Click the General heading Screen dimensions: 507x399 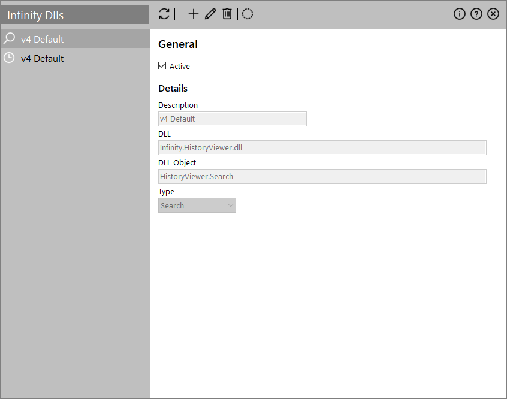pyautogui.click(x=178, y=44)
